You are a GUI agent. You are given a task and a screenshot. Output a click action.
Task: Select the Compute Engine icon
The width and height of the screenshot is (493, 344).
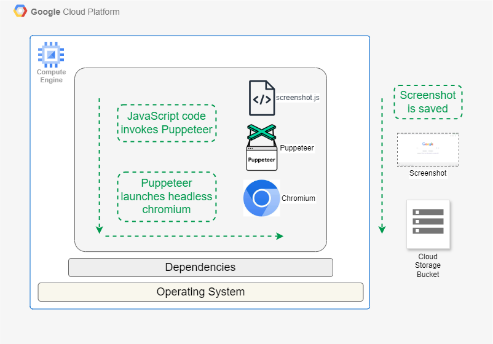pos(51,55)
